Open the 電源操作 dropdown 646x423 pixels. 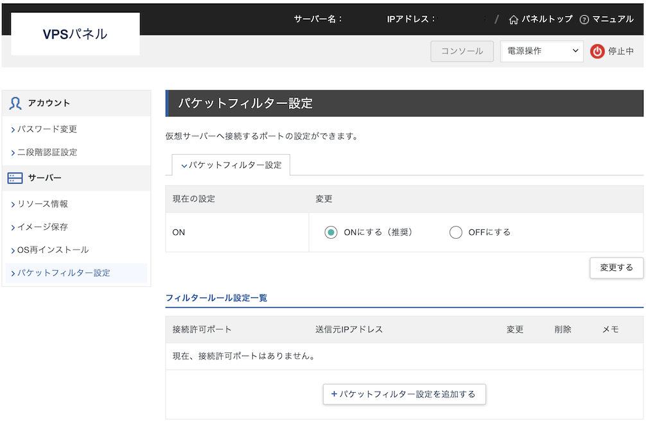pos(541,51)
